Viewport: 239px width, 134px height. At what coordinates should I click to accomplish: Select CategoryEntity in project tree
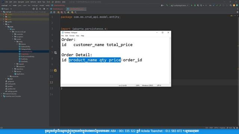click(25, 49)
